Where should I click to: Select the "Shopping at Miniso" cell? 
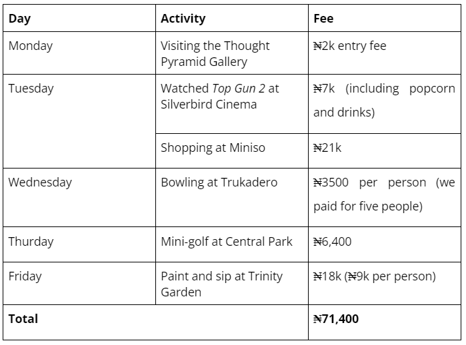click(213, 148)
